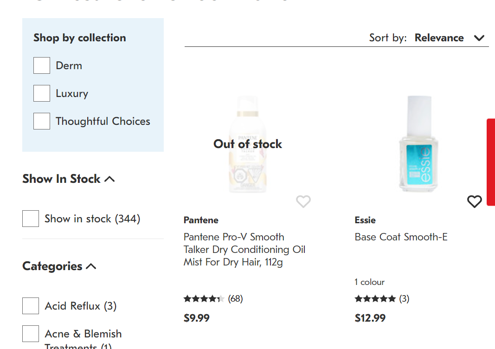Open Base Coat Smooth-E product title
The width and height of the screenshot is (495, 349).
pyautogui.click(x=401, y=237)
